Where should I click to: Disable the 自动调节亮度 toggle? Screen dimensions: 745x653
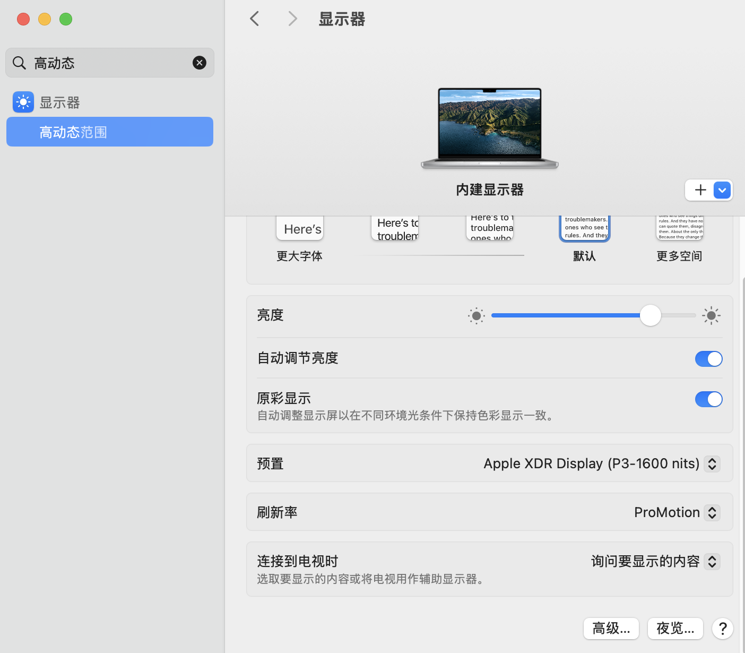(708, 359)
